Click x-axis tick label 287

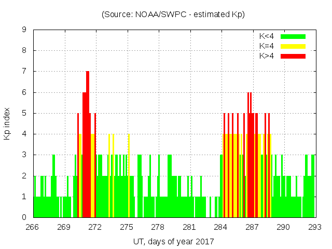(252, 227)
